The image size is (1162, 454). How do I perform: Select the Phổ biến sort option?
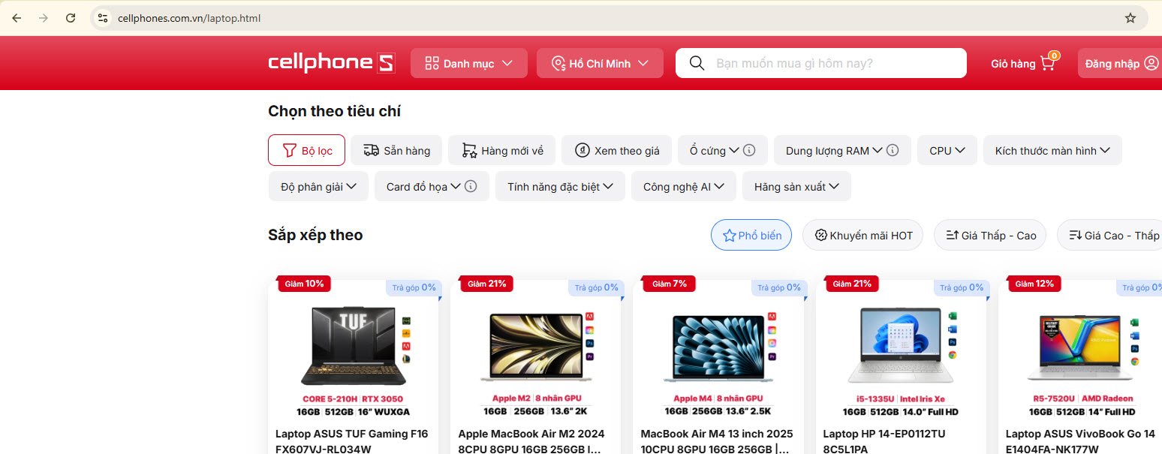(751, 236)
